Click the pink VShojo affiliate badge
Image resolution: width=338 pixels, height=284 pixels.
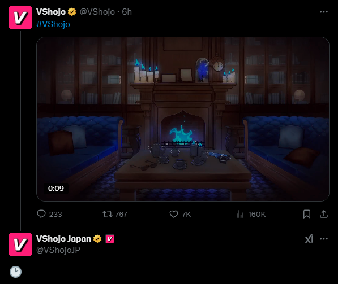(x=109, y=239)
